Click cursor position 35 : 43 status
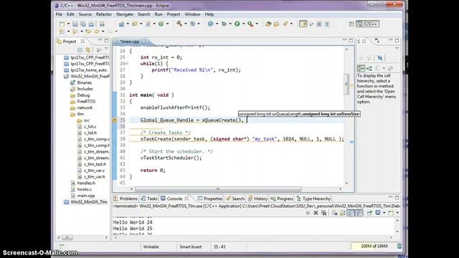The height and width of the screenshot is (258, 459). [219, 247]
